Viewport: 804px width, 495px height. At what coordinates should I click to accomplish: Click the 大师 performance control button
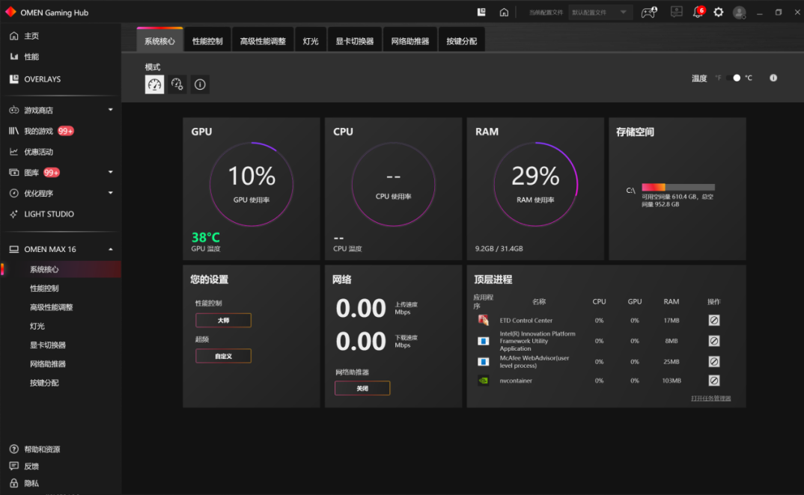tap(223, 320)
